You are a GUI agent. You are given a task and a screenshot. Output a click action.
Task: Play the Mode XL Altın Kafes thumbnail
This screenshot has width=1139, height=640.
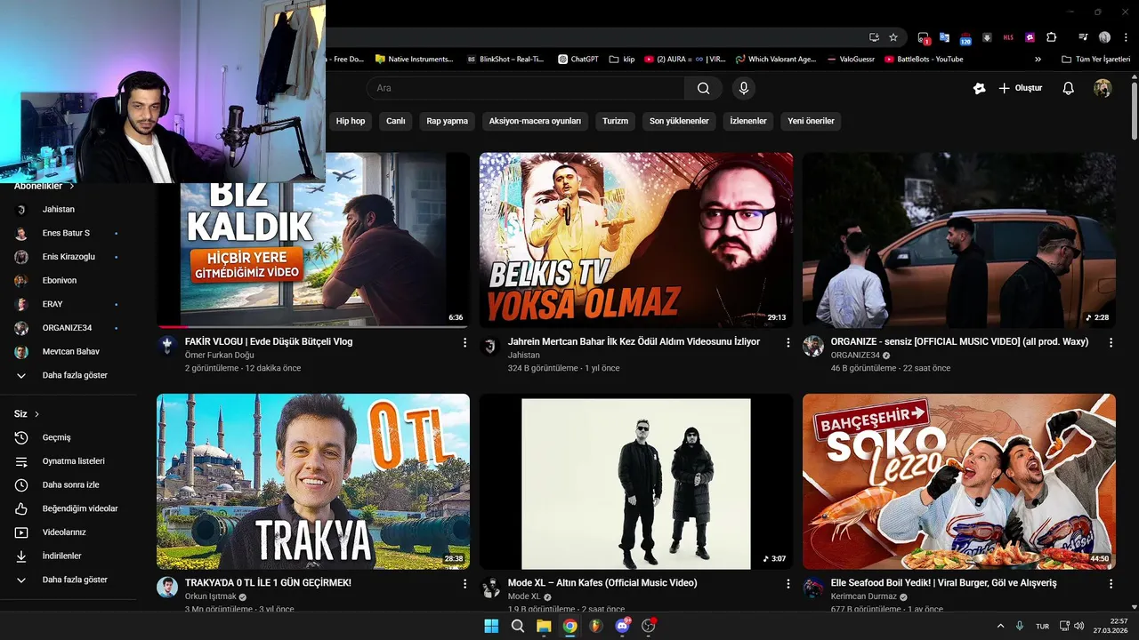[636, 482]
